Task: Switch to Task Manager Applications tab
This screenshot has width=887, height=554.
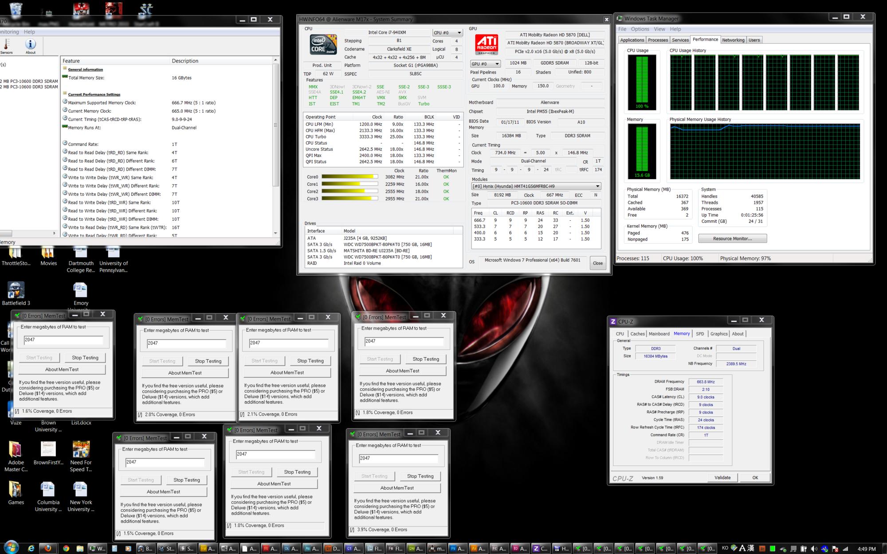Action: (632, 40)
